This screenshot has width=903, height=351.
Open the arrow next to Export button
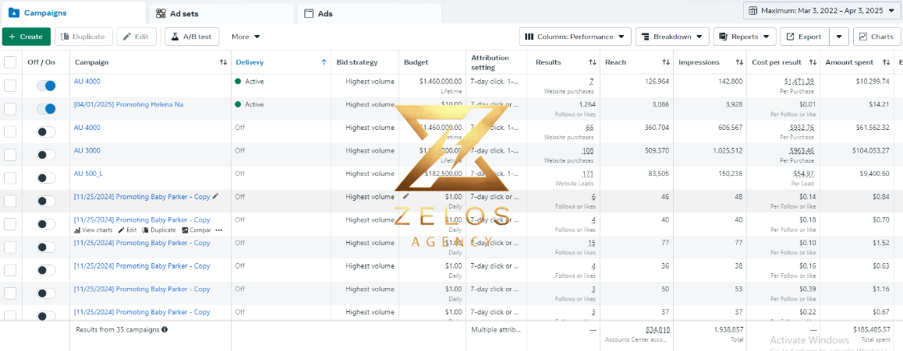coord(839,37)
